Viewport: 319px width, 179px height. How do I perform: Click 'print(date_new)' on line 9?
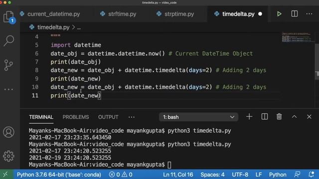[76, 79]
